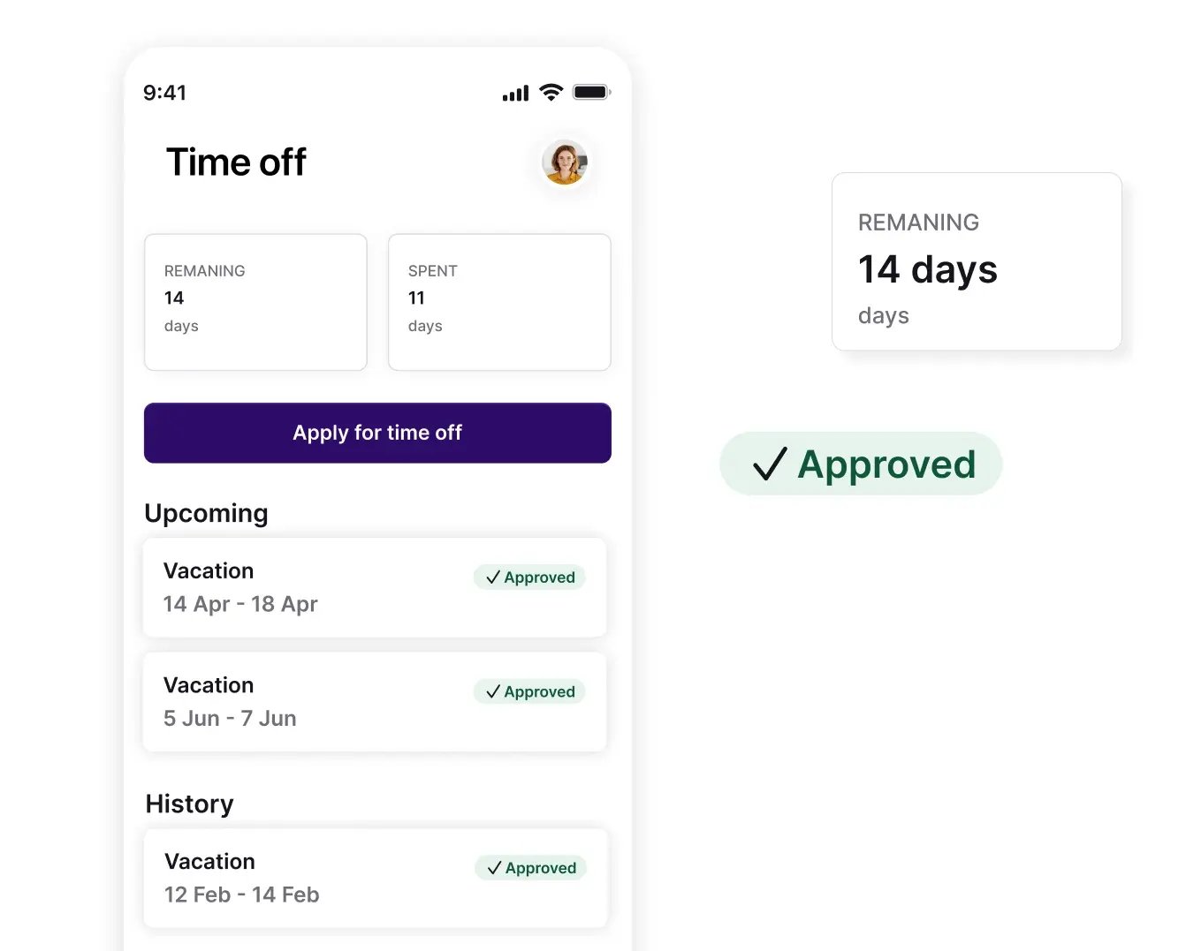1186x951 pixels.
Task: Select the REMANING 14 days card
Action: (255, 301)
